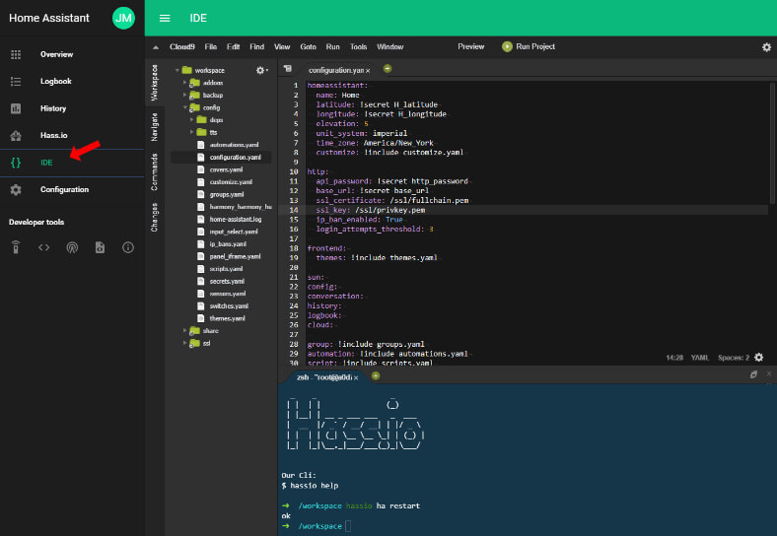
Task: Open the View menu
Action: click(282, 47)
